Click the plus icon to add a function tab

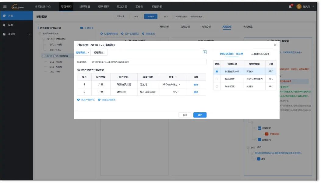click(205, 52)
